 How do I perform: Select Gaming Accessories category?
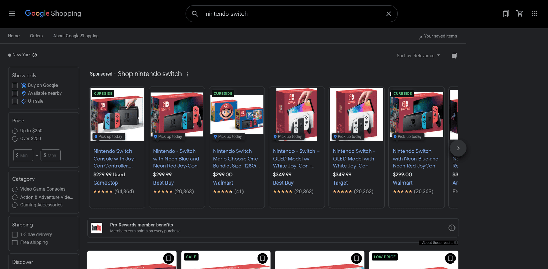point(15,205)
